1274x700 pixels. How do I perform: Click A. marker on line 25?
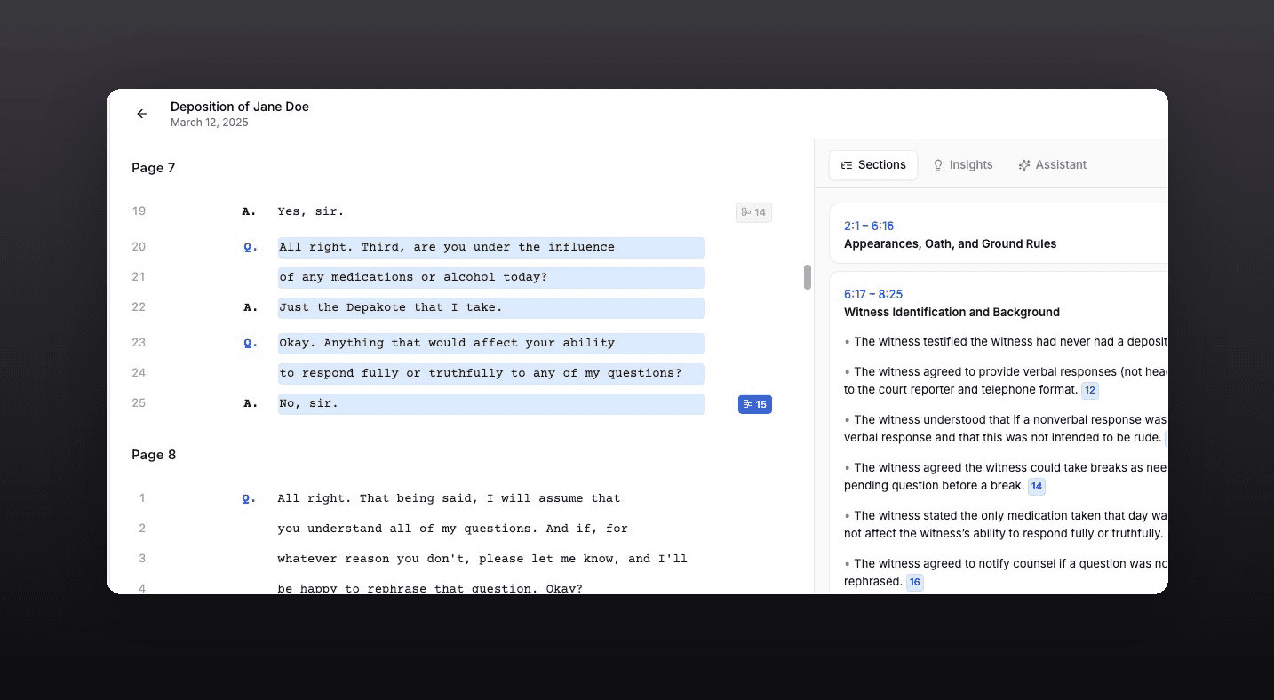[x=250, y=403]
